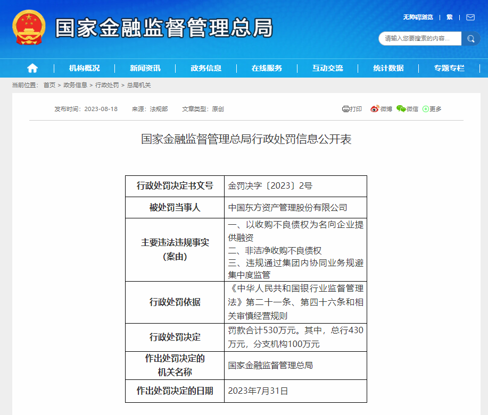The height and width of the screenshot is (415, 488).
Task: Click the decision date 2023年7月31日
Action: [x=258, y=391]
